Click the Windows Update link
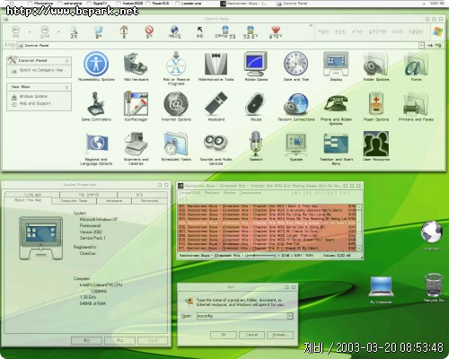This screenshot has height=359, width=449. [33, 97]
